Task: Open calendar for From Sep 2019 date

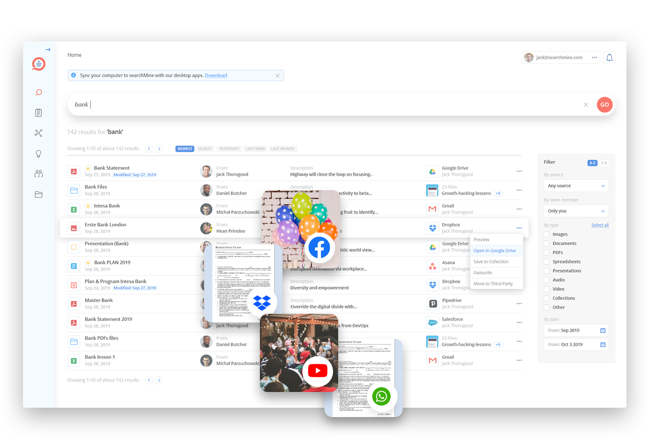Action: tap(603, 331)
